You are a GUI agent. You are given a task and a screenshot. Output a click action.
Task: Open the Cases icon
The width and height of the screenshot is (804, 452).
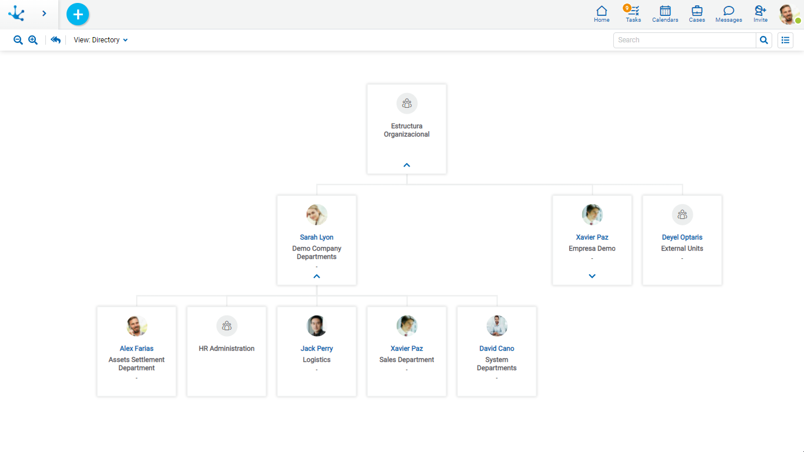[x=696, y=14]
